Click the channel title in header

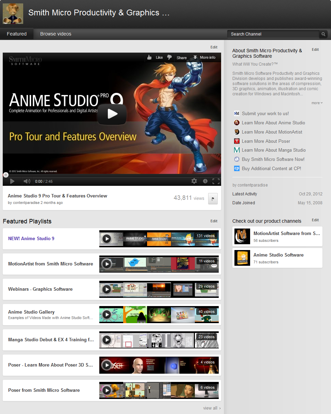coord(99,13)
